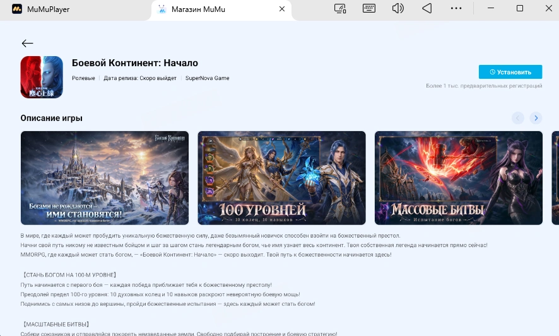The height and width of the screenshot is (336, 559).
Task: Click the pre-registrations count text
Action: (x=484, y=86)
